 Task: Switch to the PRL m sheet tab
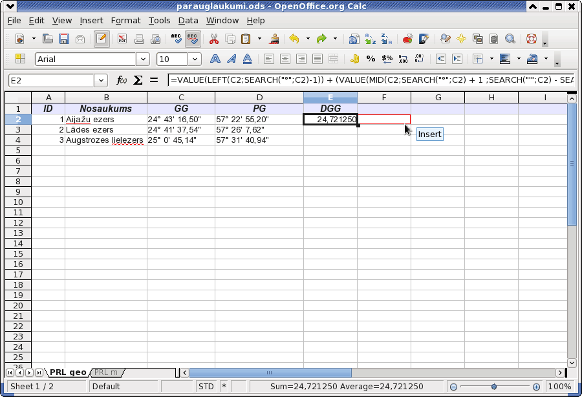(106, 372)
